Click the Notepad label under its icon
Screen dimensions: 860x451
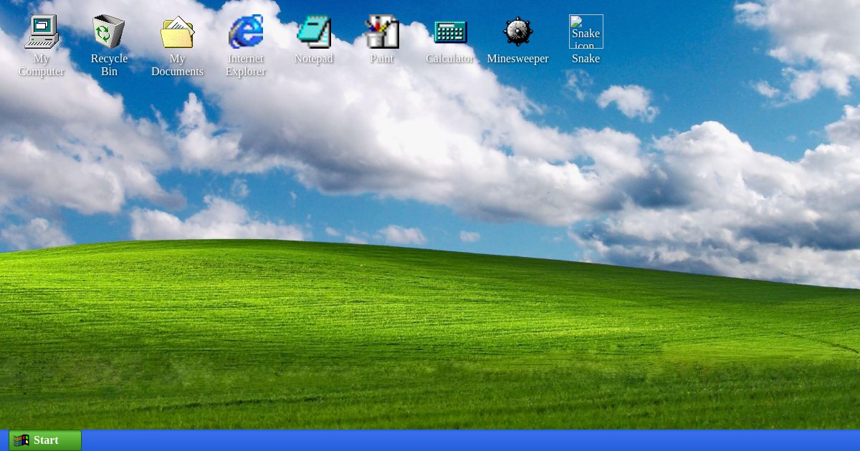(313, 59)
